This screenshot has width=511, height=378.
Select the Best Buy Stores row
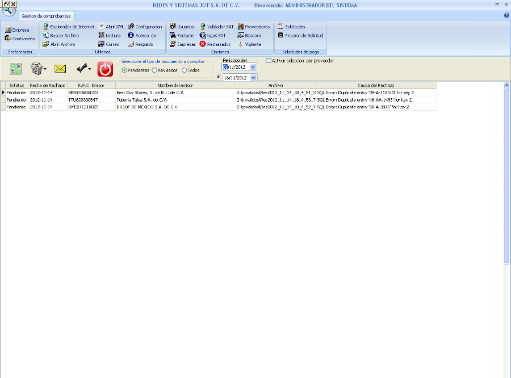(150, 92)
